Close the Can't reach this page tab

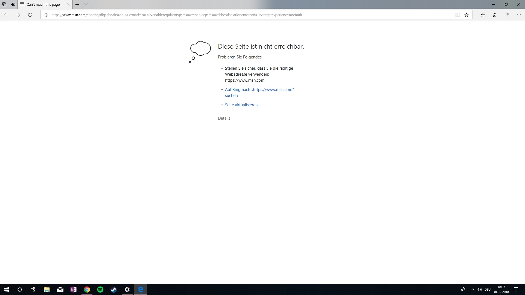click(68, 4)
